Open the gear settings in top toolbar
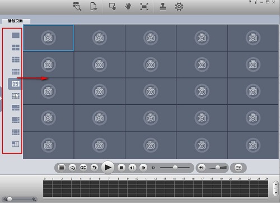 click(x=179, y=7)
